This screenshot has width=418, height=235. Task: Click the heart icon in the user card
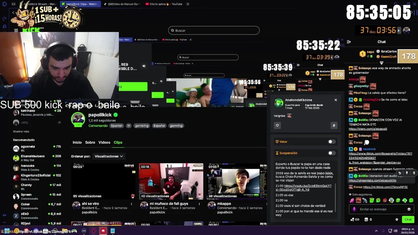click(x=277, y=125)
